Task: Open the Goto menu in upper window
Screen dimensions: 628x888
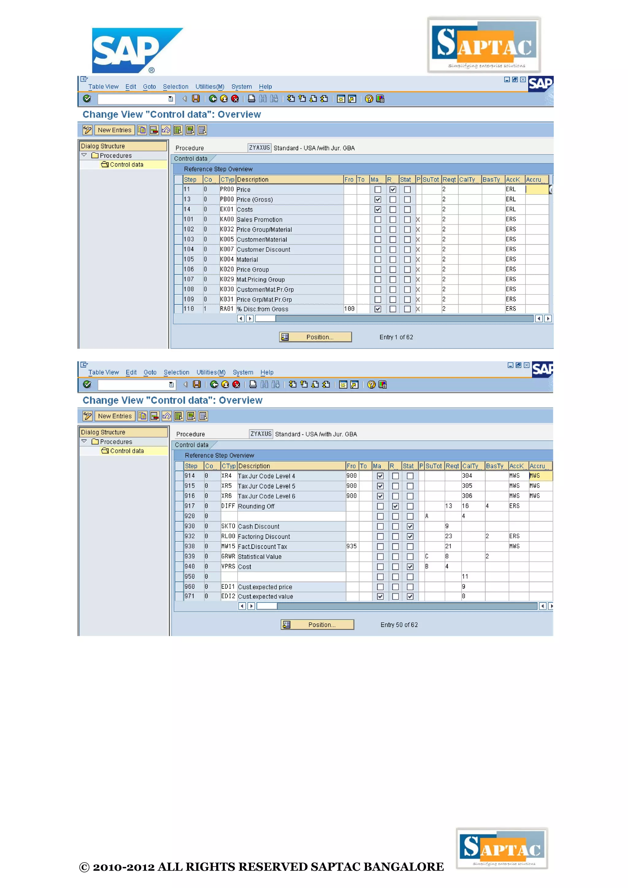Action: pyautogui.click(x=149, y=87)
